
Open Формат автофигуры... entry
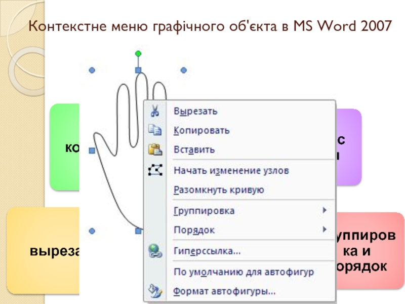tap(224, 291)
